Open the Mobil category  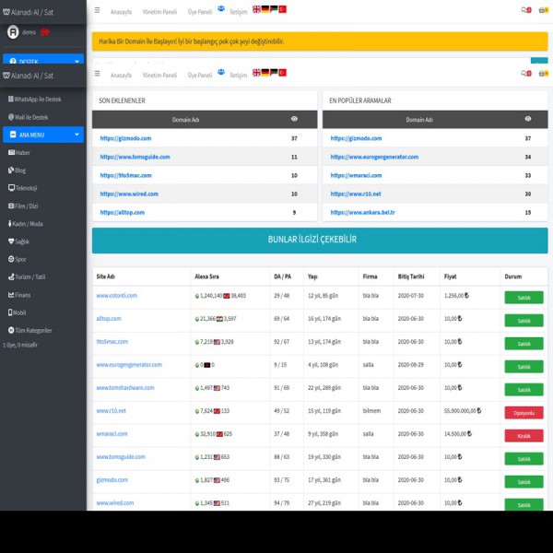[17, 312]
